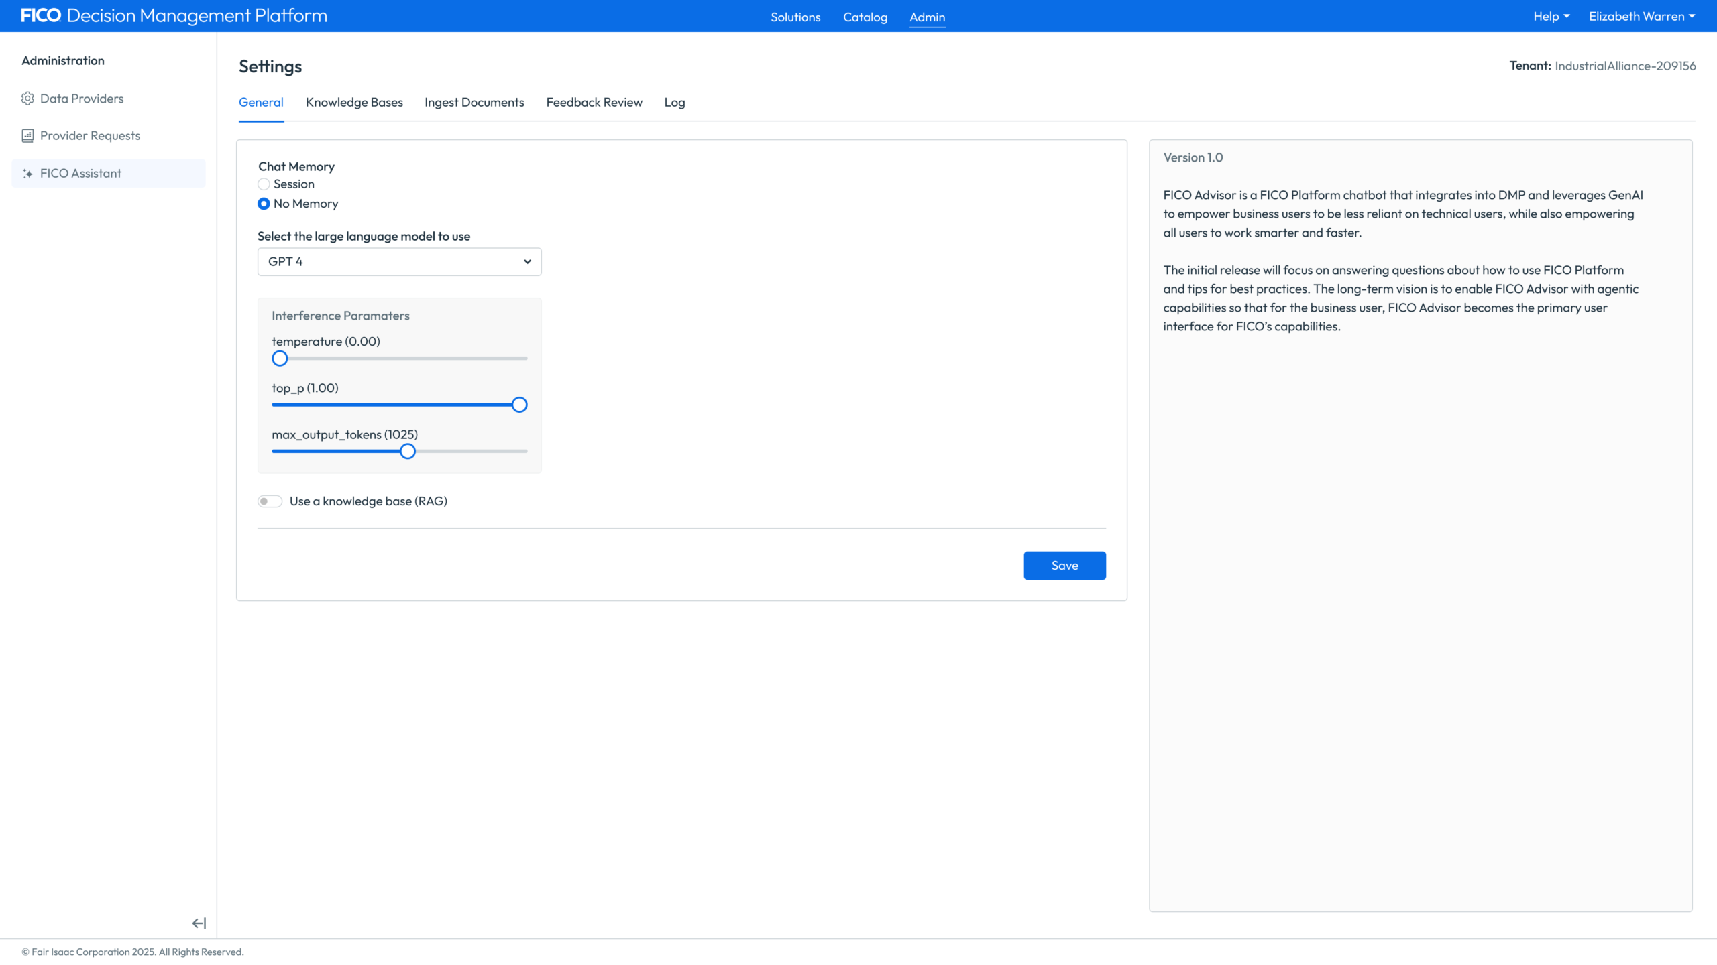Open the Elizabeth Warren user menu
The width and height of the screenshot is (1717, 965).
tap(1641, 17)
